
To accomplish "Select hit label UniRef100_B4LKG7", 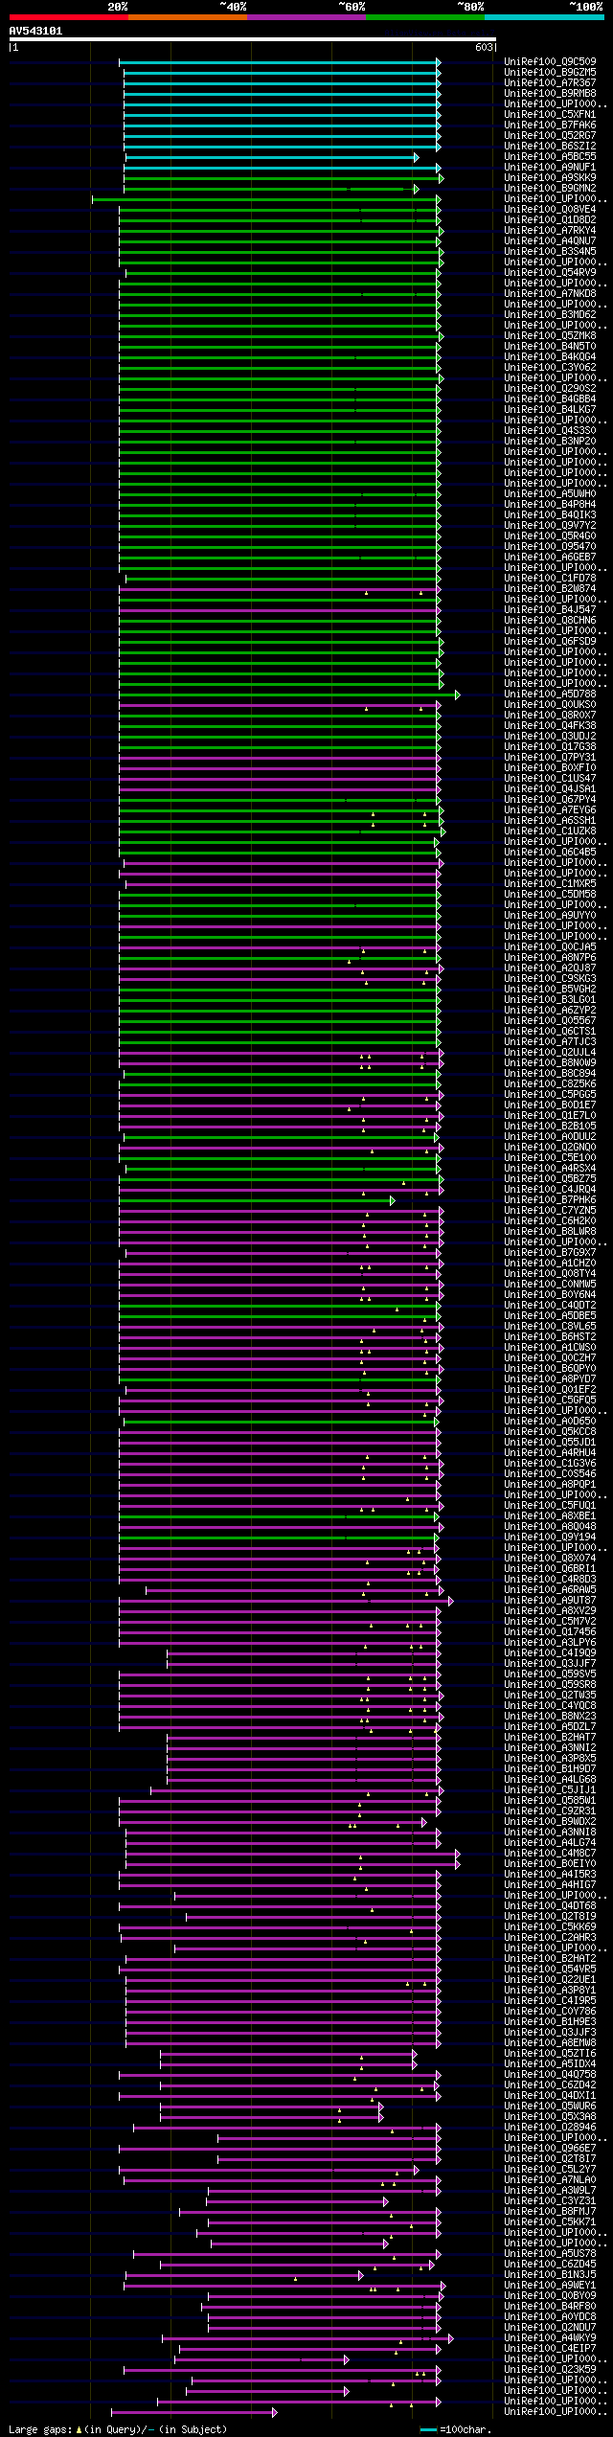I will (550, 410).
